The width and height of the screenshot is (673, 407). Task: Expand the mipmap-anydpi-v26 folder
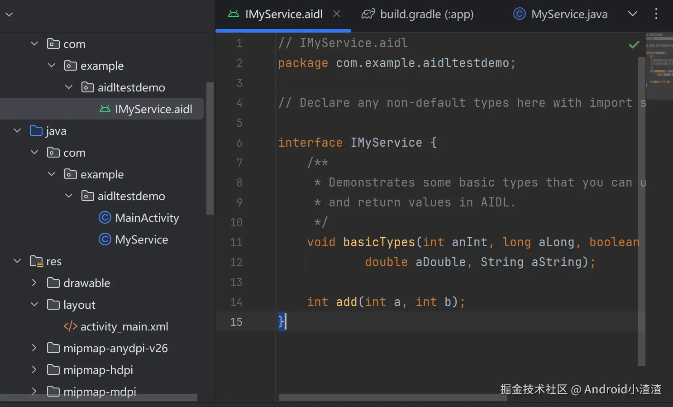34,348
